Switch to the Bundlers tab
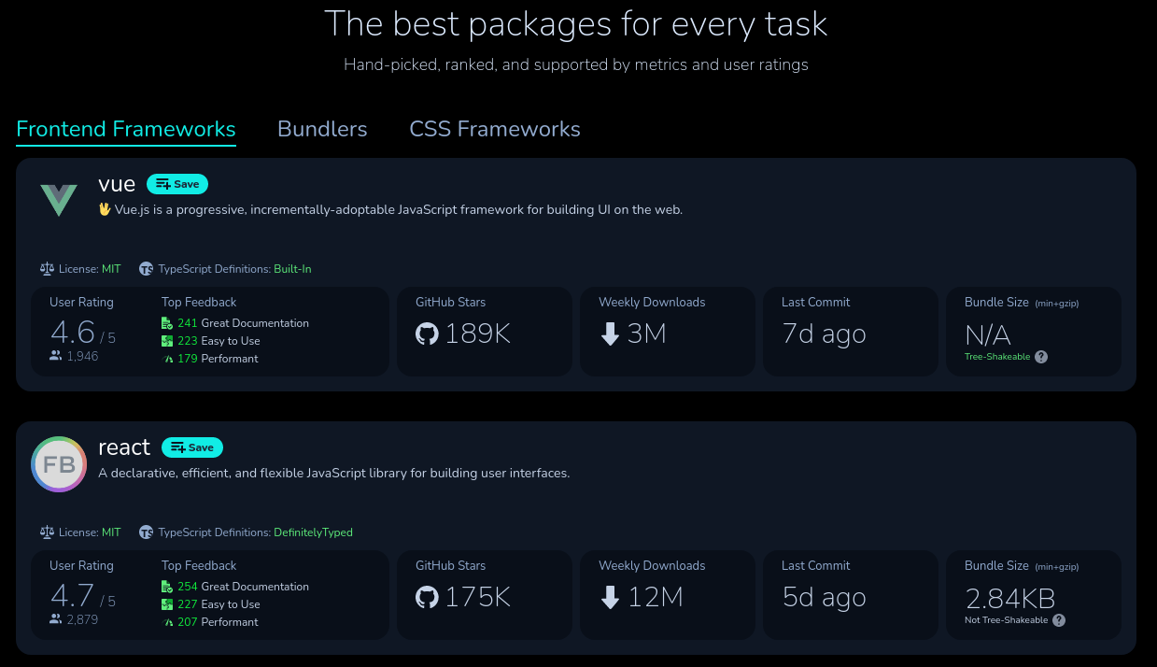1157x667 pixels. point(322,129)
